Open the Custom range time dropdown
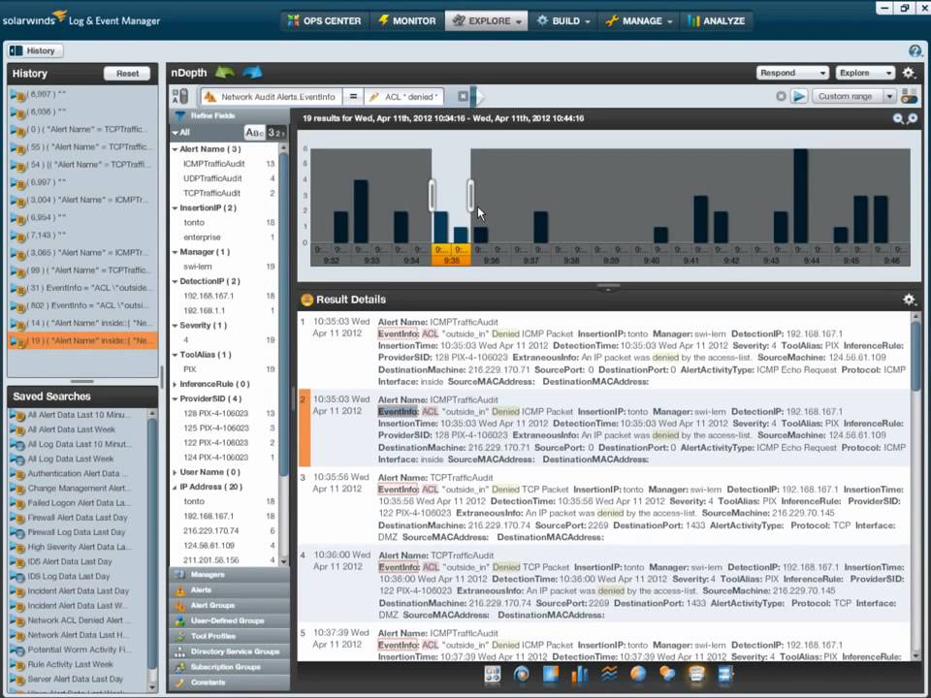This screenshot has width=931, height=698. 889,96
